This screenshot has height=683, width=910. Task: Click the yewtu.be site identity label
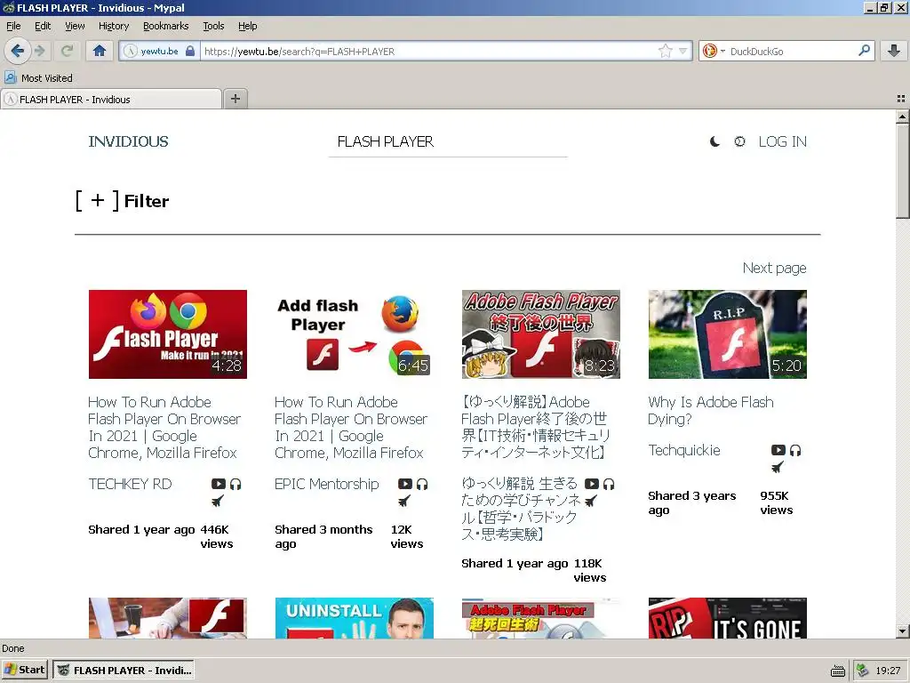(159, 51)
